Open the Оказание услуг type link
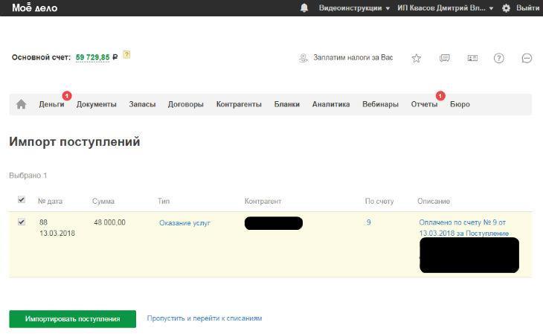Viewport: 543px width, 334px height. point(184,222)
